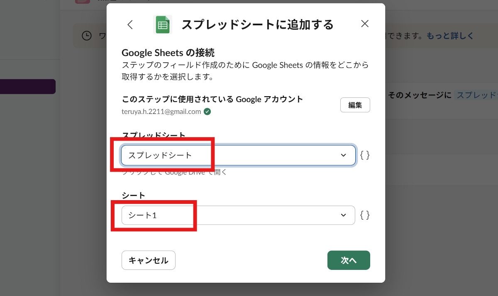The width and height of the screenshot is (498, 296).
Task: Click the clock icon in the banner
Action: [86, 36]
